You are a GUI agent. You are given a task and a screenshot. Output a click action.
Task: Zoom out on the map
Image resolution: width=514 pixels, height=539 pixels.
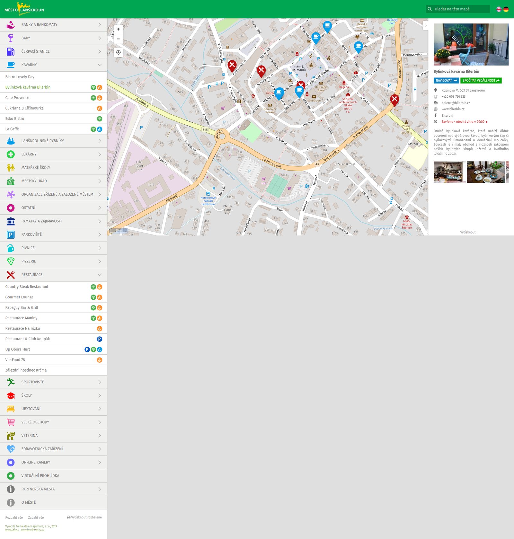click(118, 39)
